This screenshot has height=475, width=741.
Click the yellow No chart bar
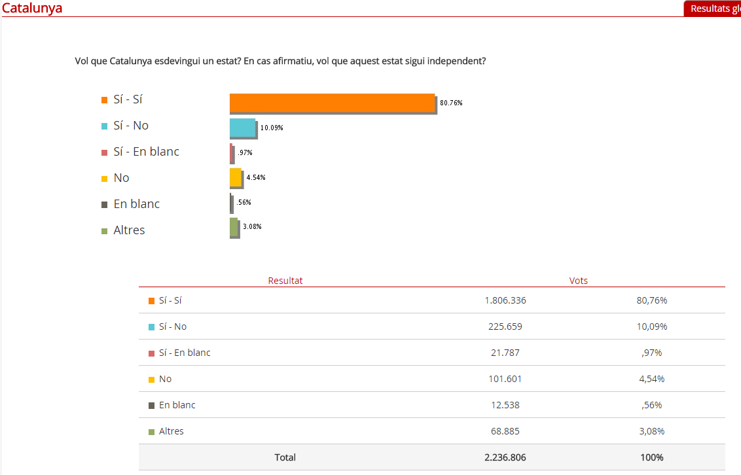coord(235,177)
